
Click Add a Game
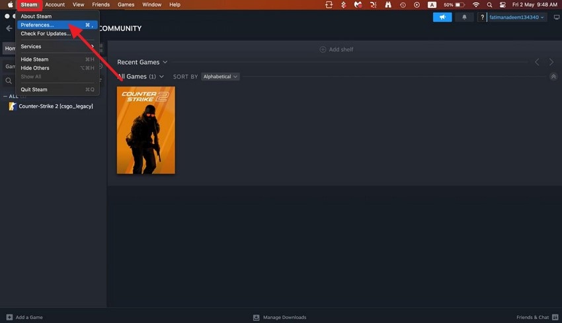coord(24,317)
